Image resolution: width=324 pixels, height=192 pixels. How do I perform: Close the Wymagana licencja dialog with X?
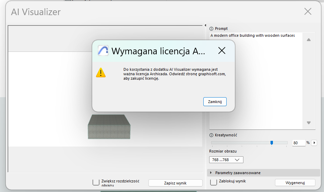coord(222,50)
